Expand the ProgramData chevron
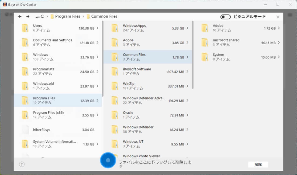 click(x=98, y=72)
